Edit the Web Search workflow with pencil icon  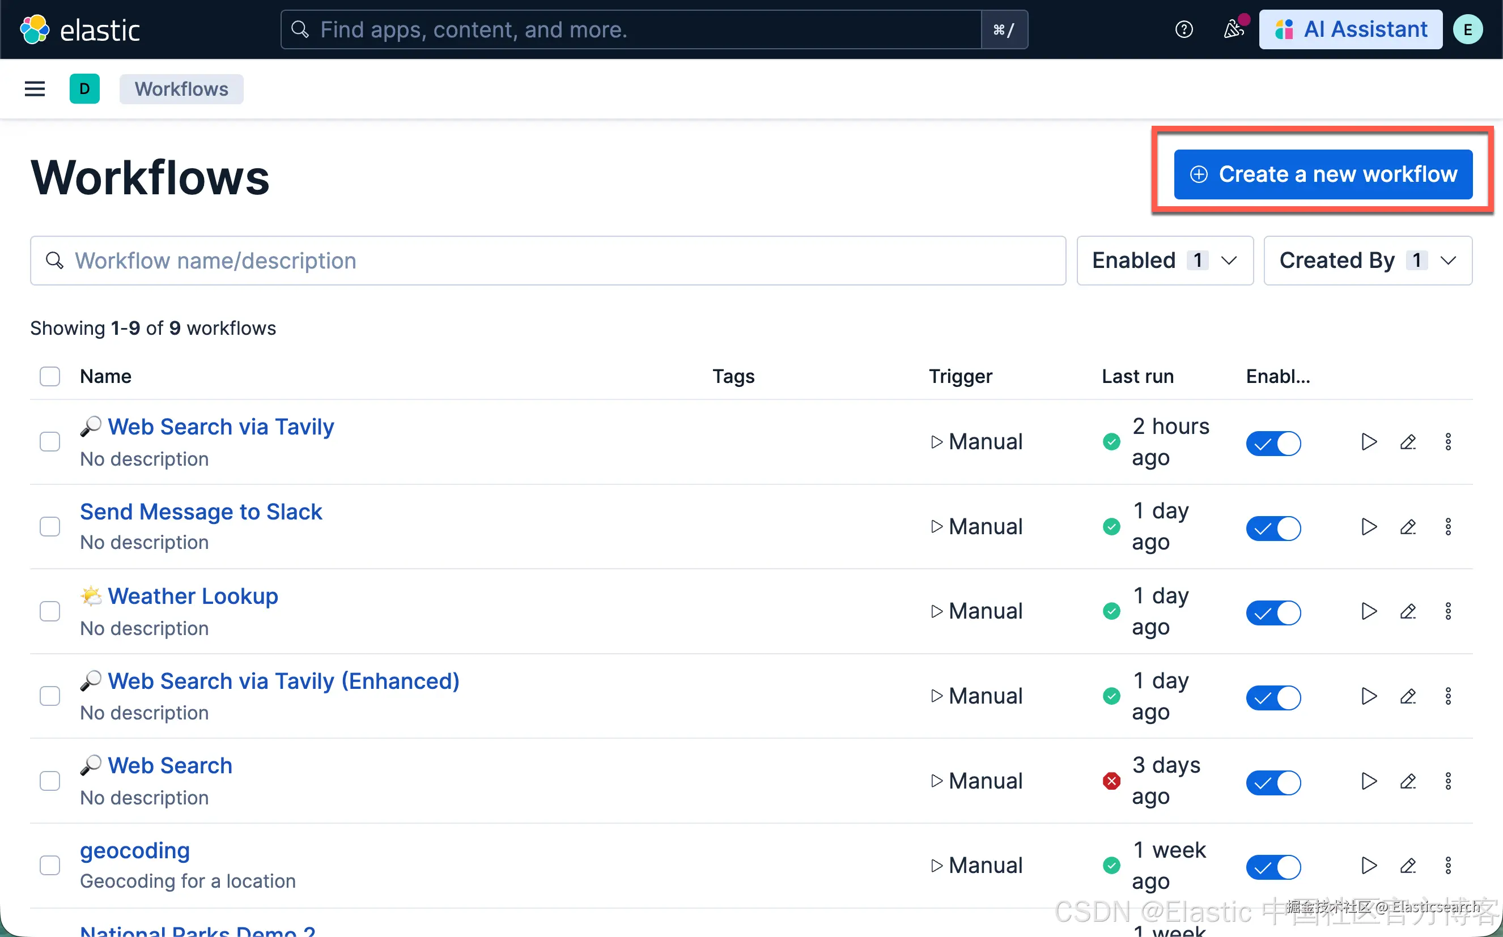click(1408, 781)
